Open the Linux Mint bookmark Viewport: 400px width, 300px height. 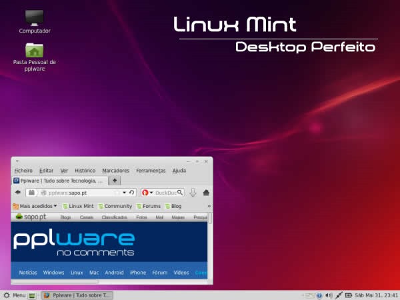78,206
